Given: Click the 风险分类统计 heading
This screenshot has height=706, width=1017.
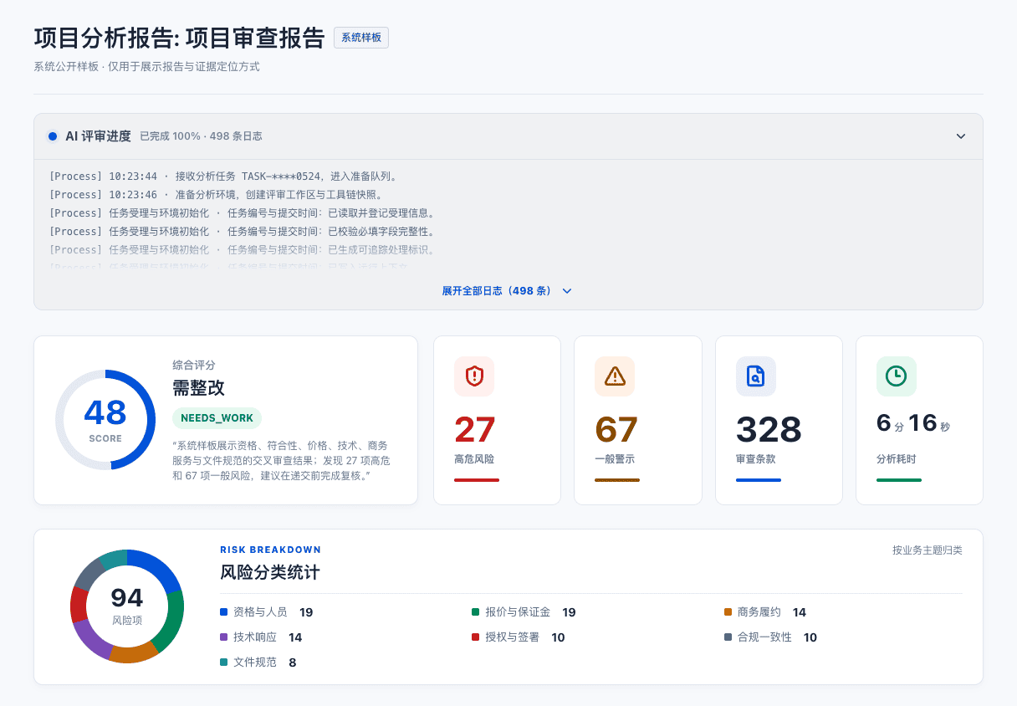Looking at the screenshot, I should tap(270, 573).
